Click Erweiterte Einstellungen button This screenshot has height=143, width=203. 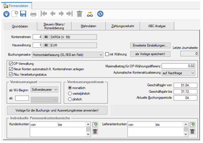pos(150,45)
